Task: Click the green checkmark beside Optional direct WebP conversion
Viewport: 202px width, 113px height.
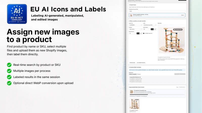Action: (9, 83)
